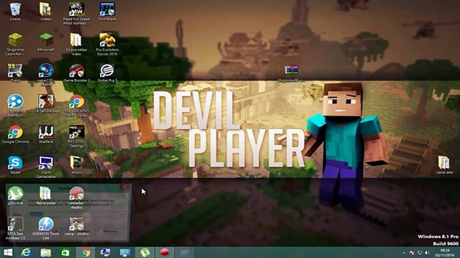Viewport: 460px width, 258px height.
Task: Select the PointBlank desktop shortcut
Action: click(x=107, y=11)
